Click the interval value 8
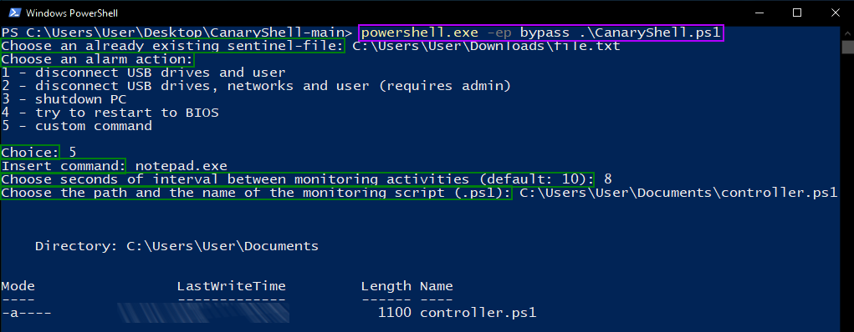 tap(608, 179)
